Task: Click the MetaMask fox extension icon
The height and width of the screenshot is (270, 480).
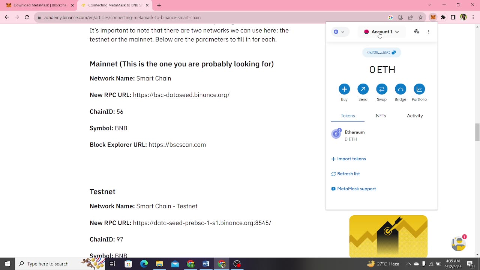Action: pos(433,17)
